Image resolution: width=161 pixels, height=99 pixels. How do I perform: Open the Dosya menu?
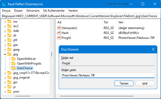6,11
